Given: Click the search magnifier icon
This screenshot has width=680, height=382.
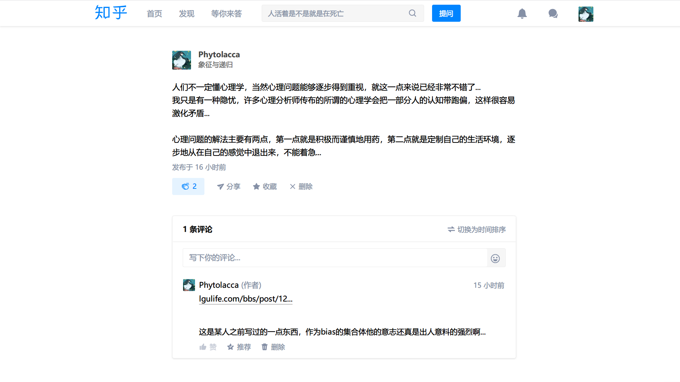Looking at the screenshot, I should tap(412, 13).
